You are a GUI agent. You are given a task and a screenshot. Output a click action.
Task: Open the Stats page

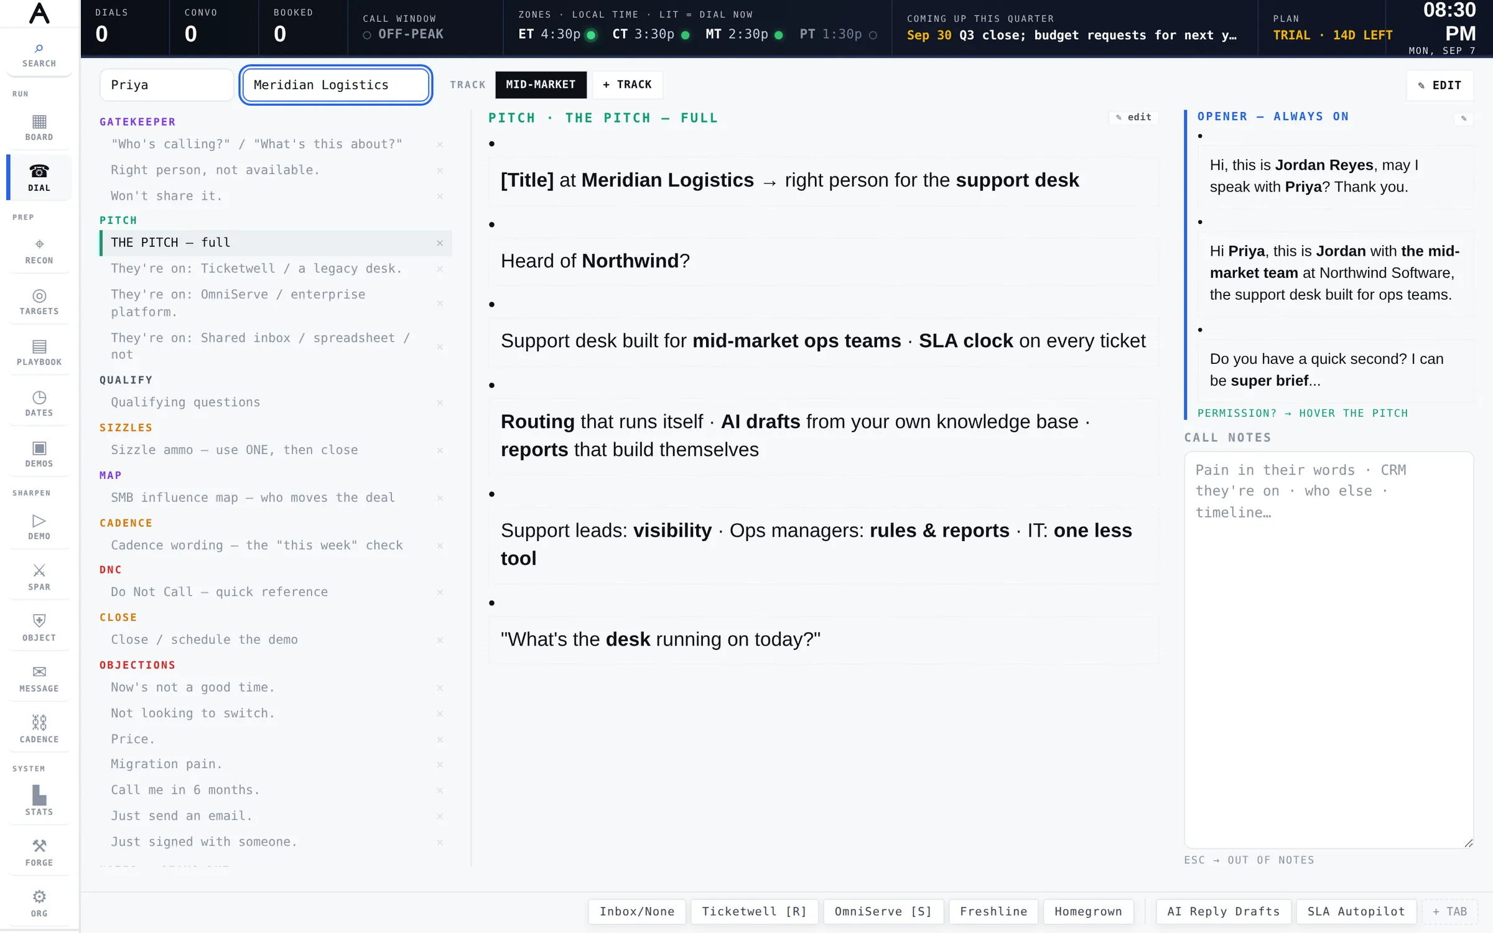click(39, 802)
